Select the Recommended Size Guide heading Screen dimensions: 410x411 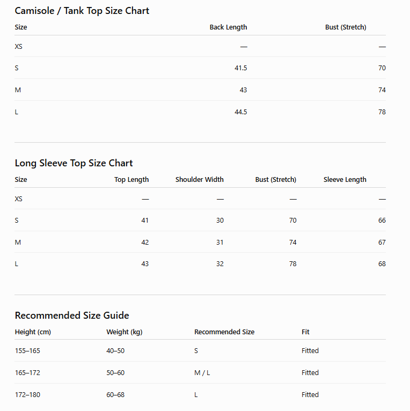coord(72,315)
